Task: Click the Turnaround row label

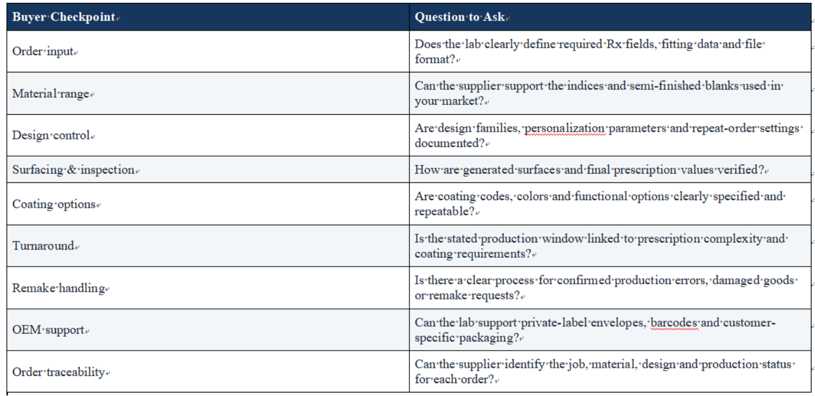Action: (x=44, y=246)
